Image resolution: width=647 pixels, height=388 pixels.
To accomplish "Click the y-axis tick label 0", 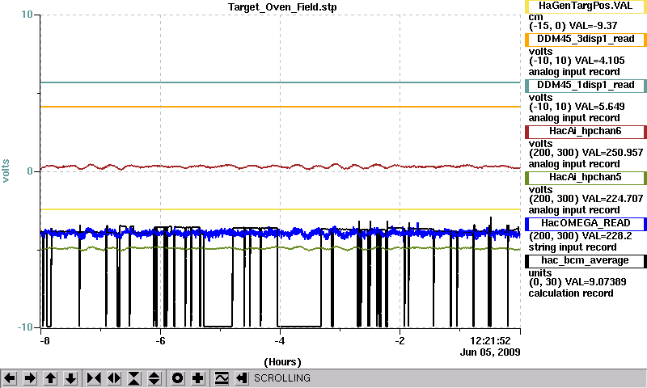I will (x=30, y=171).
